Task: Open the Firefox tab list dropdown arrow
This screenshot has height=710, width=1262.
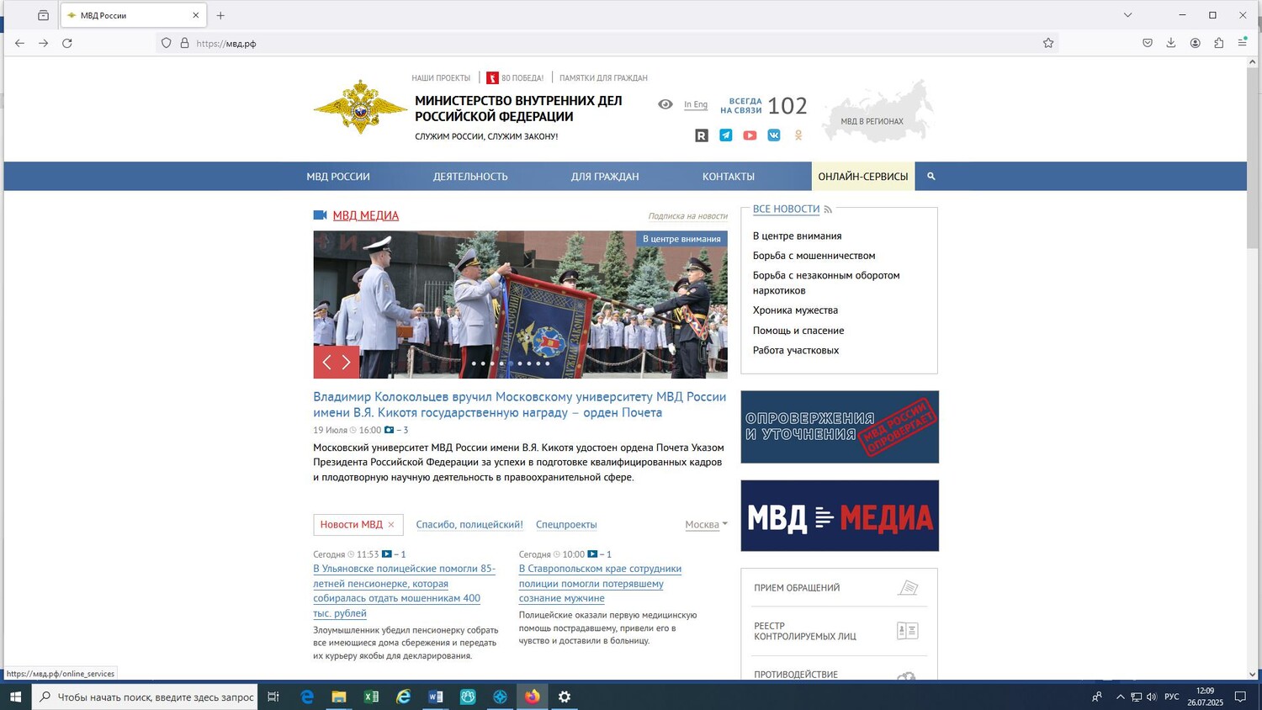Action: (1127, 15)
